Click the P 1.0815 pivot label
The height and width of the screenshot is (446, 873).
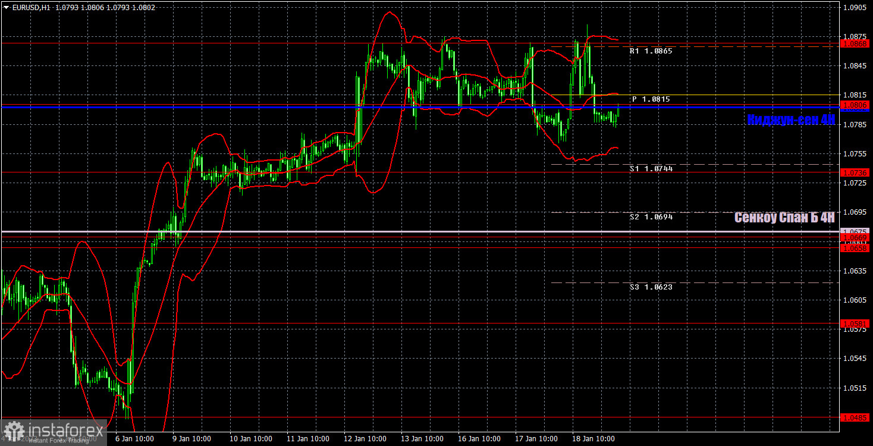coord(651,99)
